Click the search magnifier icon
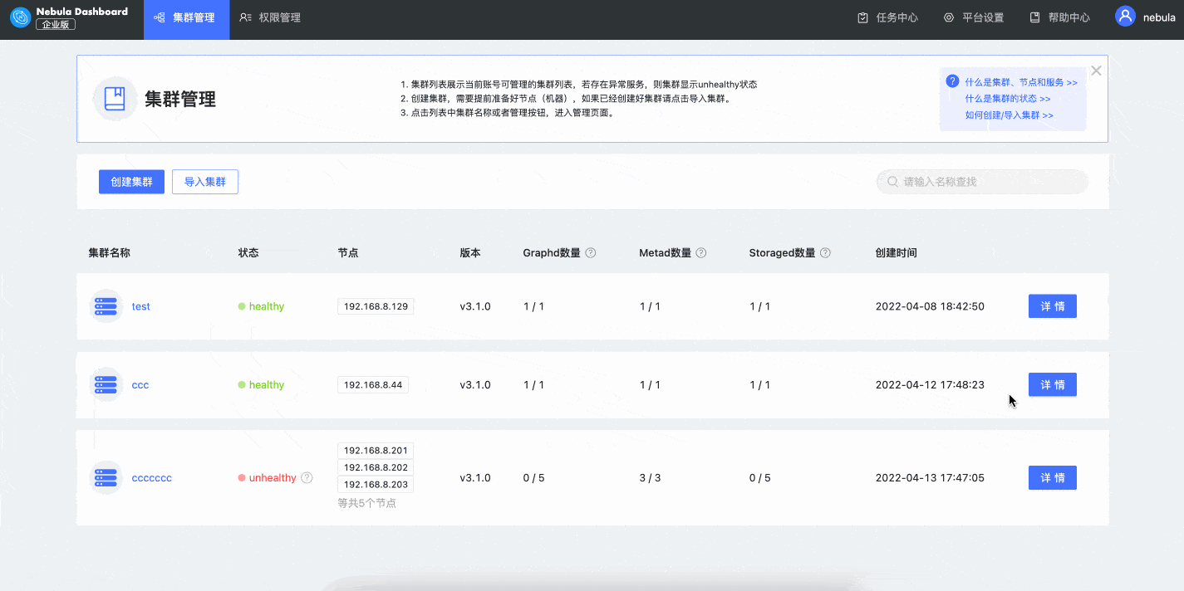1184x591 pixels. pos(893,182)
